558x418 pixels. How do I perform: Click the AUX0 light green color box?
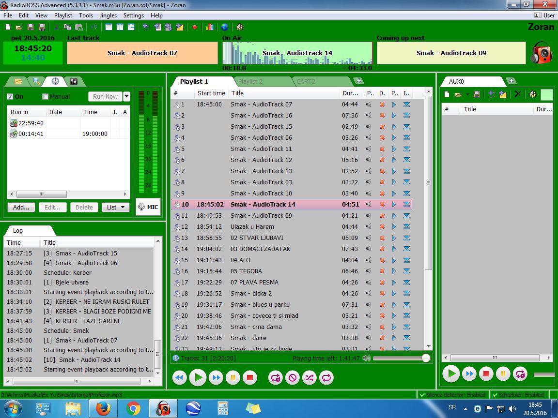point(546,94)
